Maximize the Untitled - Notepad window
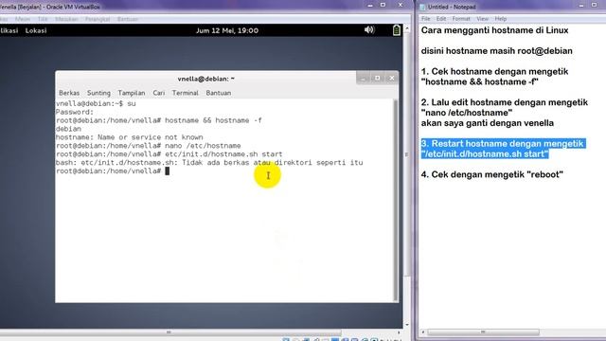Viewport: 606px width, 341px height. (595, 6)
